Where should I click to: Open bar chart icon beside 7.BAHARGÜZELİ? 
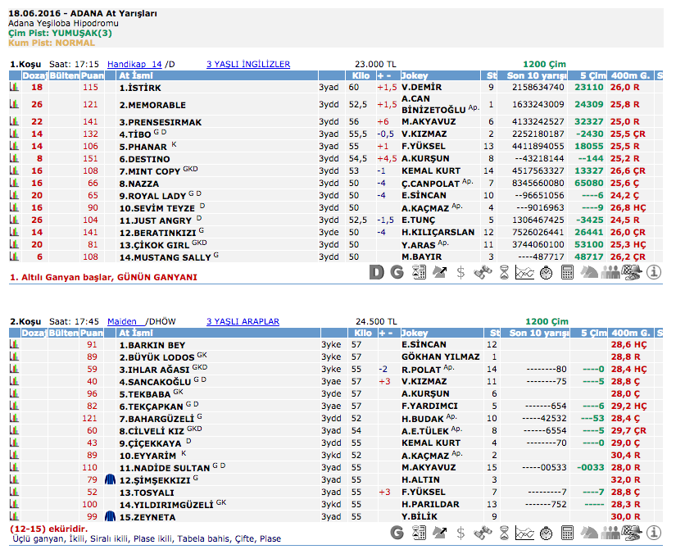pyautogui.click(x=14, y=418)
